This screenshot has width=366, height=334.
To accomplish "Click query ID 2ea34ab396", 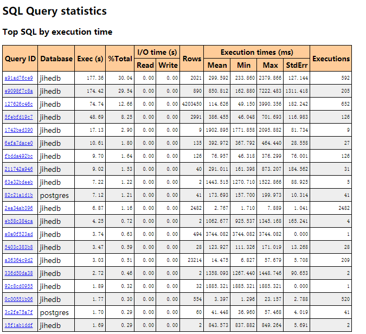I will point(18,208).
